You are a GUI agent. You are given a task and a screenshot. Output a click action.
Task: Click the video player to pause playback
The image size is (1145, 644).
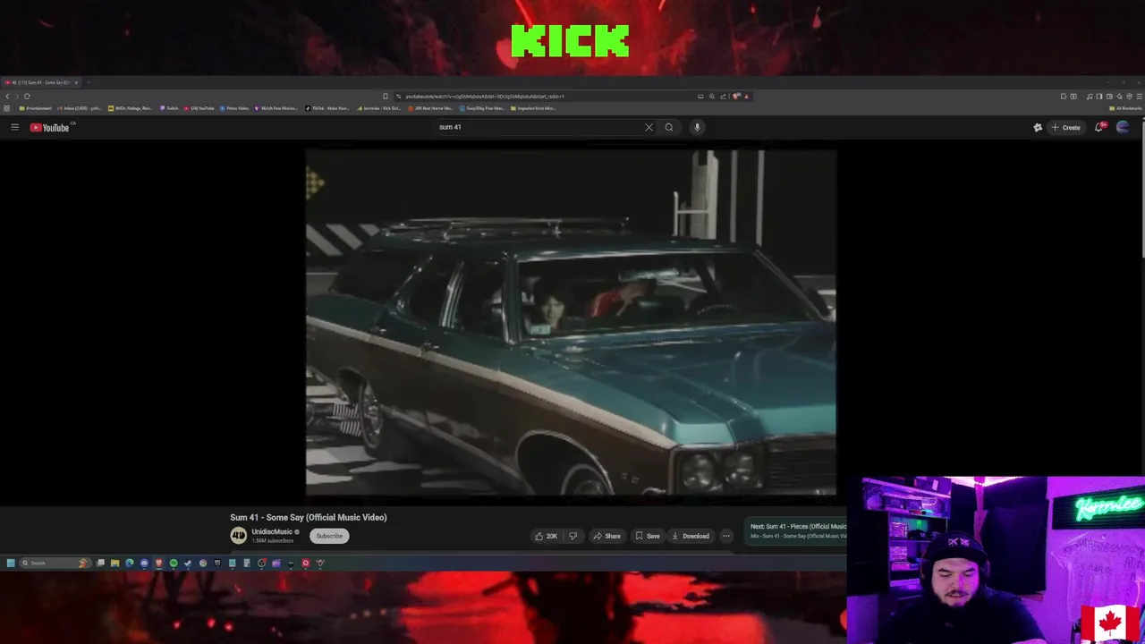(571, 322)
